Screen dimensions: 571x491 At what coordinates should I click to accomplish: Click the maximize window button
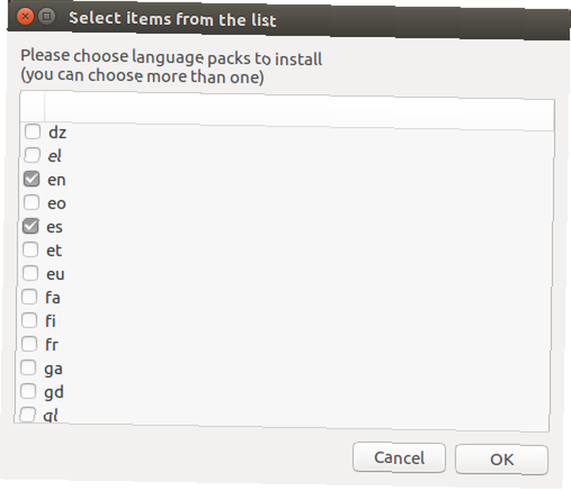pyautogui.click(x=47, y=16)
